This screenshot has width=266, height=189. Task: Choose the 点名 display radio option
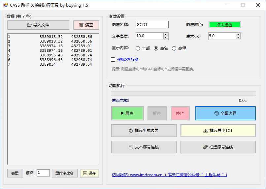coord(156,48)
